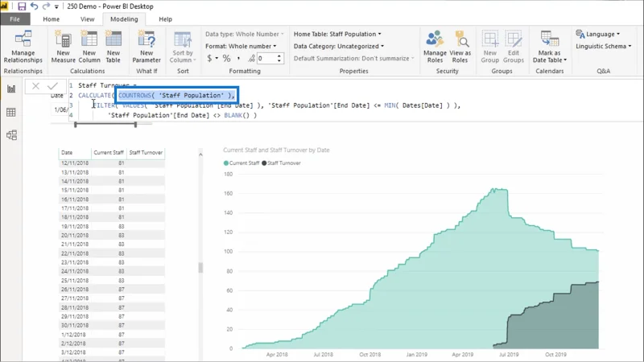Image resolution: width=644 pixels, height=362 pixels.
Task: Open Home Table Staff Population dropdown
Action: [x=337, y=34]
